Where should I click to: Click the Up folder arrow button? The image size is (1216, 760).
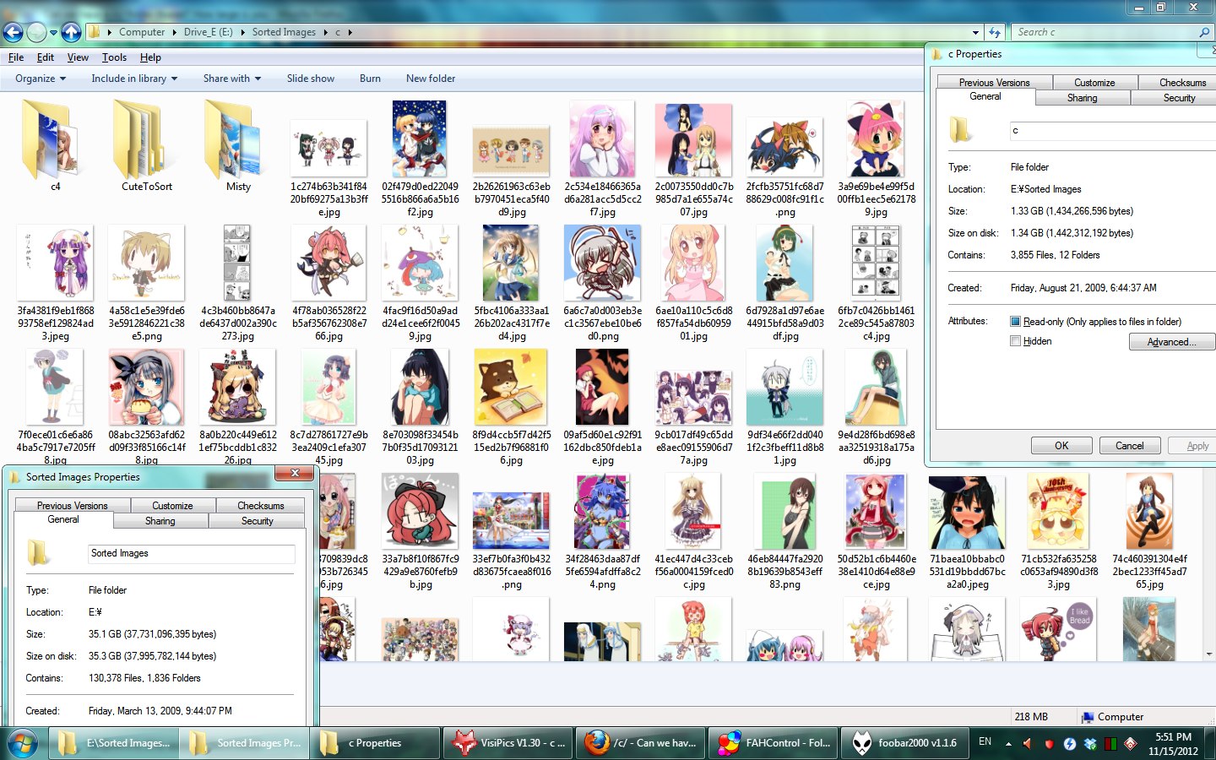point(72,32)
